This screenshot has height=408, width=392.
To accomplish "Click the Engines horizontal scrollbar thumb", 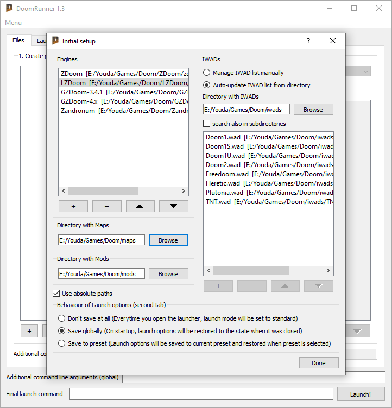I will [x=103, y=191].
